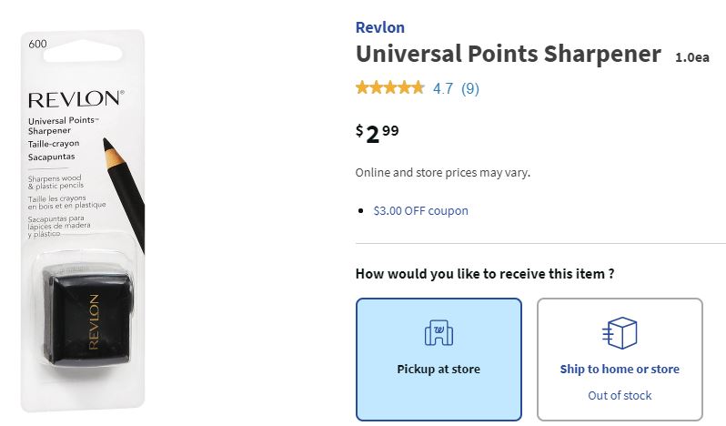The height and width of the screenshot is (426, 726).
Task: Select the Pickup at store option
Action: [x=439, y=360]
